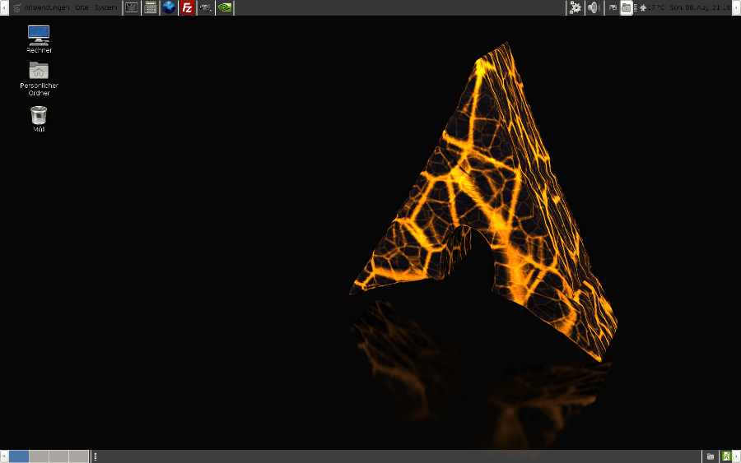Screen dimensions: 741x463
Task: Switch to the third workspace
Action: (58, 456)
